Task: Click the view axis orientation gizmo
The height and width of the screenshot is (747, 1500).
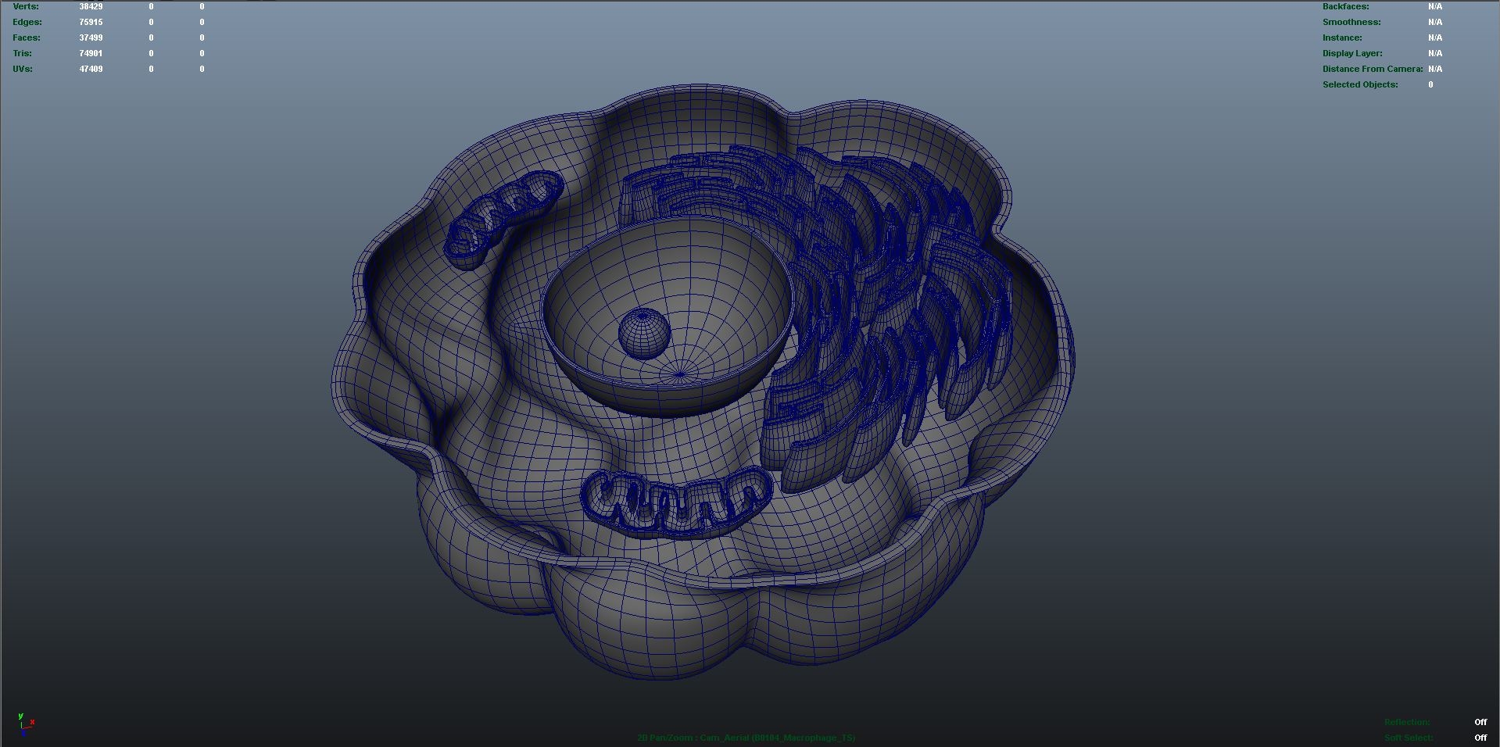Action: click(x=26, y=724)
